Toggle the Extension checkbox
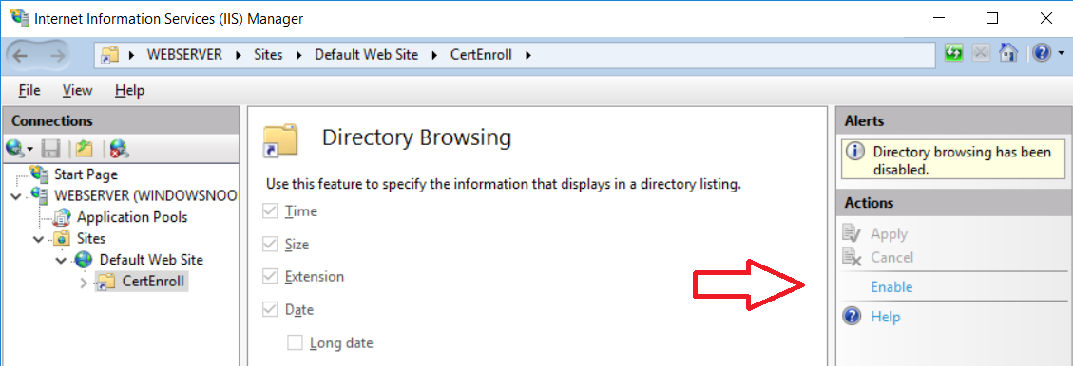The height and width of the screenshot is (366, 1073). [273, 277]
